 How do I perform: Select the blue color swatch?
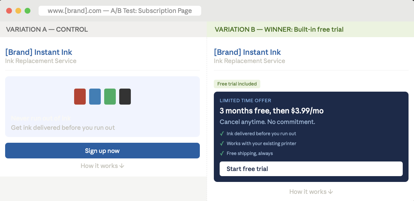coord(95,96)
